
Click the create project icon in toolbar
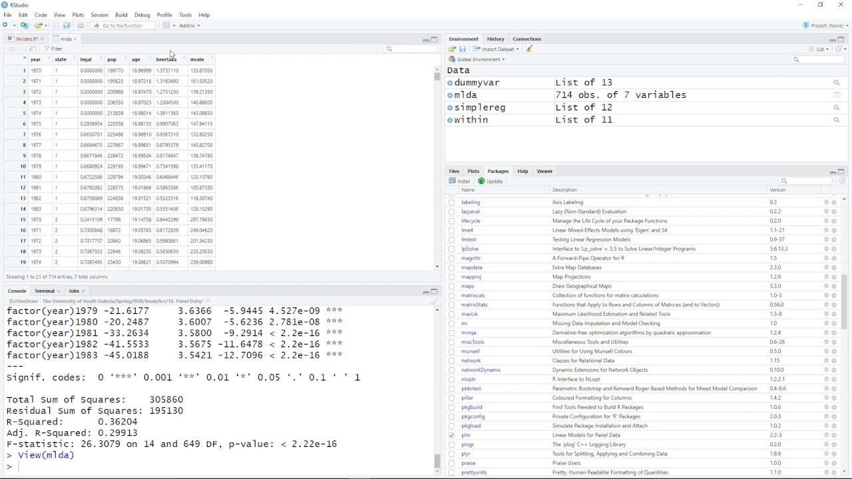[x=25, y=25]
